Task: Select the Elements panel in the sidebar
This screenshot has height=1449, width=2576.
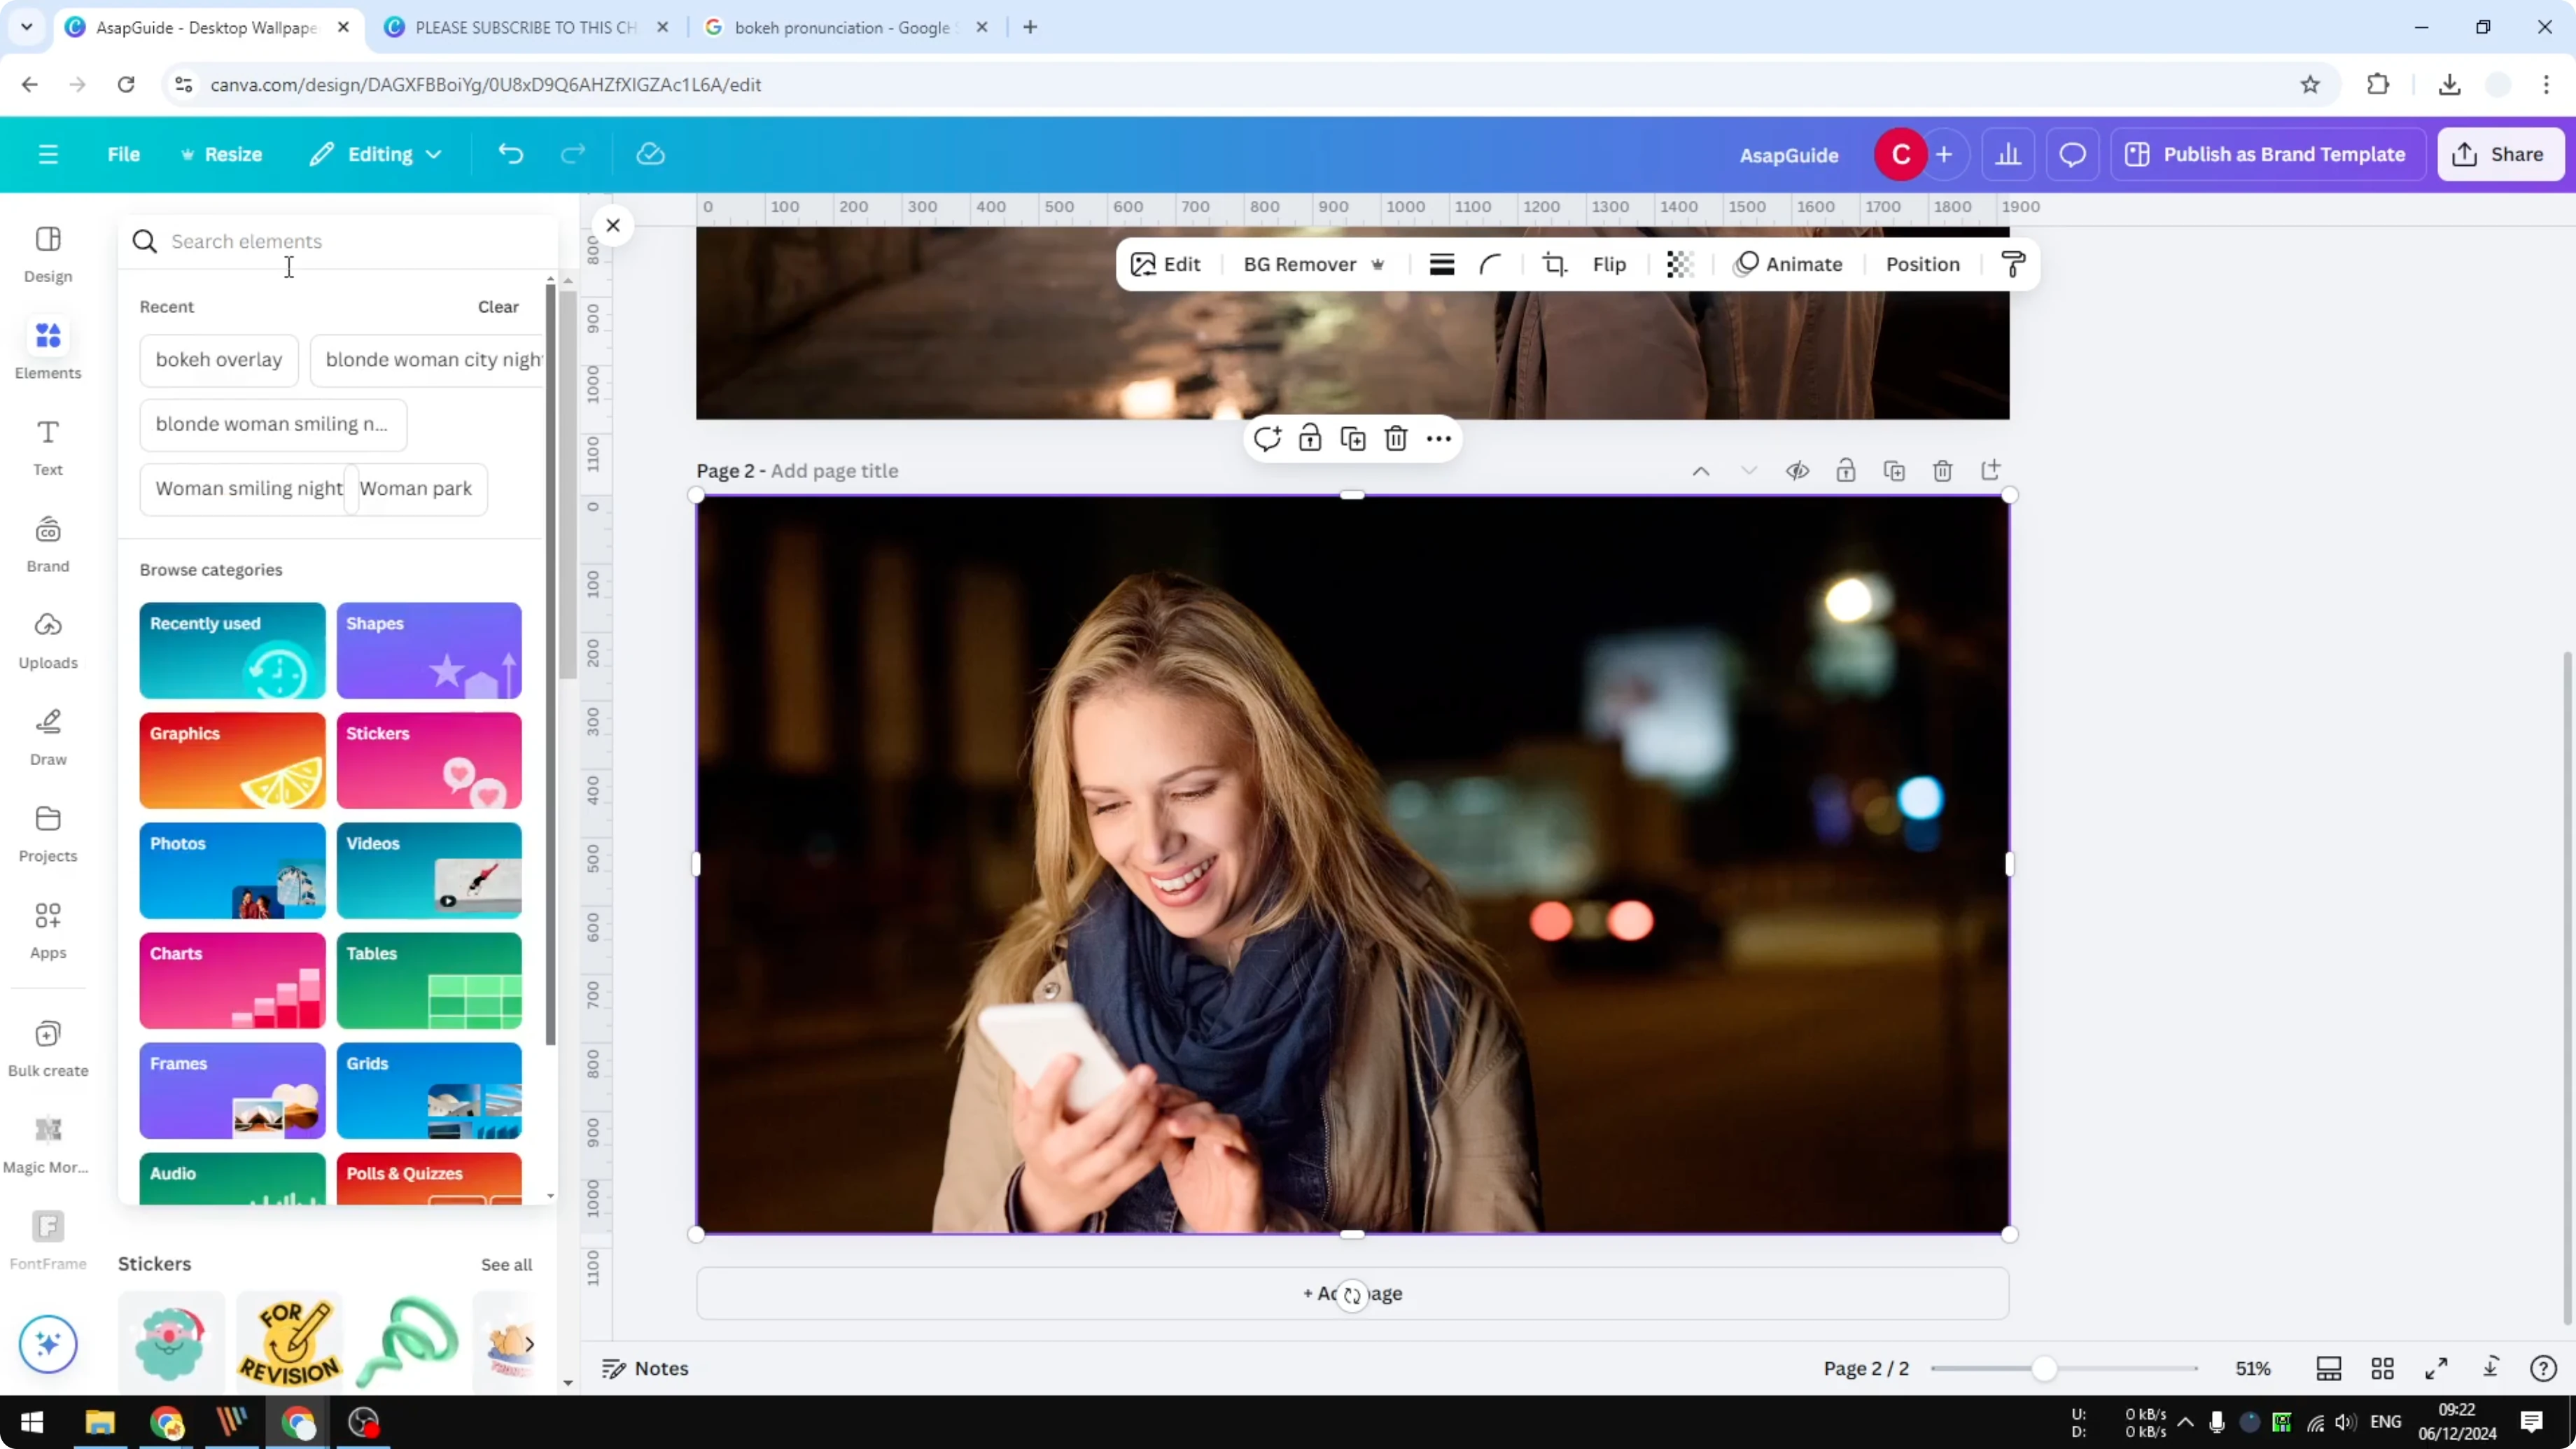Action: coord(47,348)
